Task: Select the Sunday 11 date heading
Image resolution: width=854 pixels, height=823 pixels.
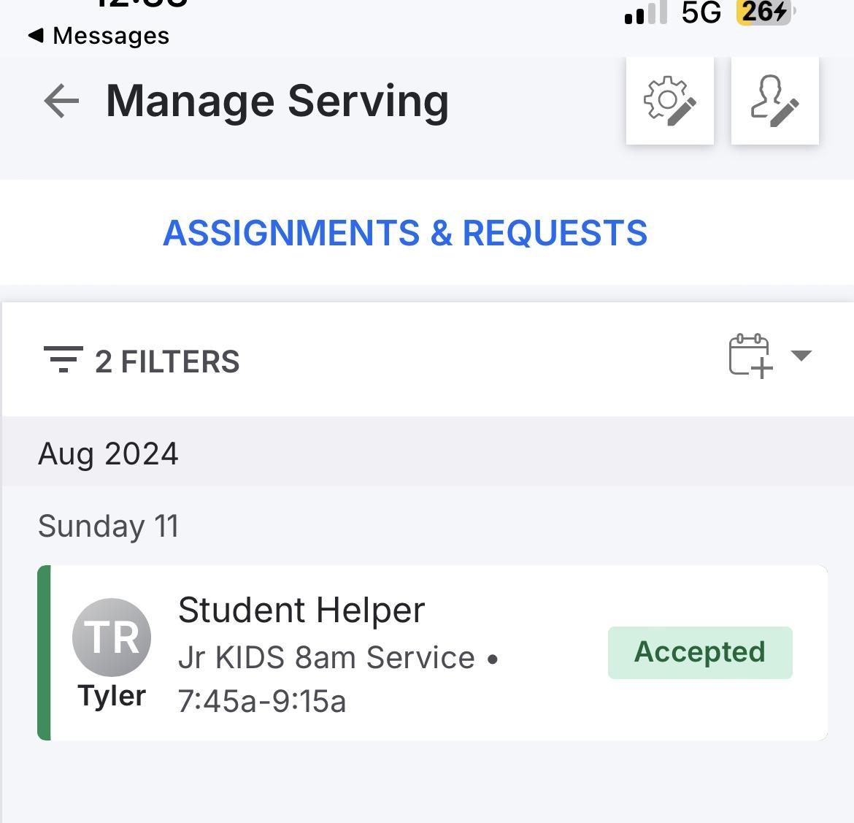Action: click(x=108, y=526)
